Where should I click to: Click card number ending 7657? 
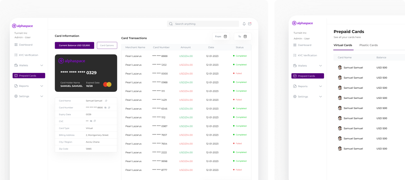point(160,135)
